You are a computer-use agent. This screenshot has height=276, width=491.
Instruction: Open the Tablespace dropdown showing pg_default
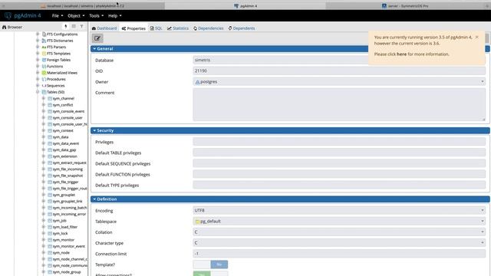[339, 222]
